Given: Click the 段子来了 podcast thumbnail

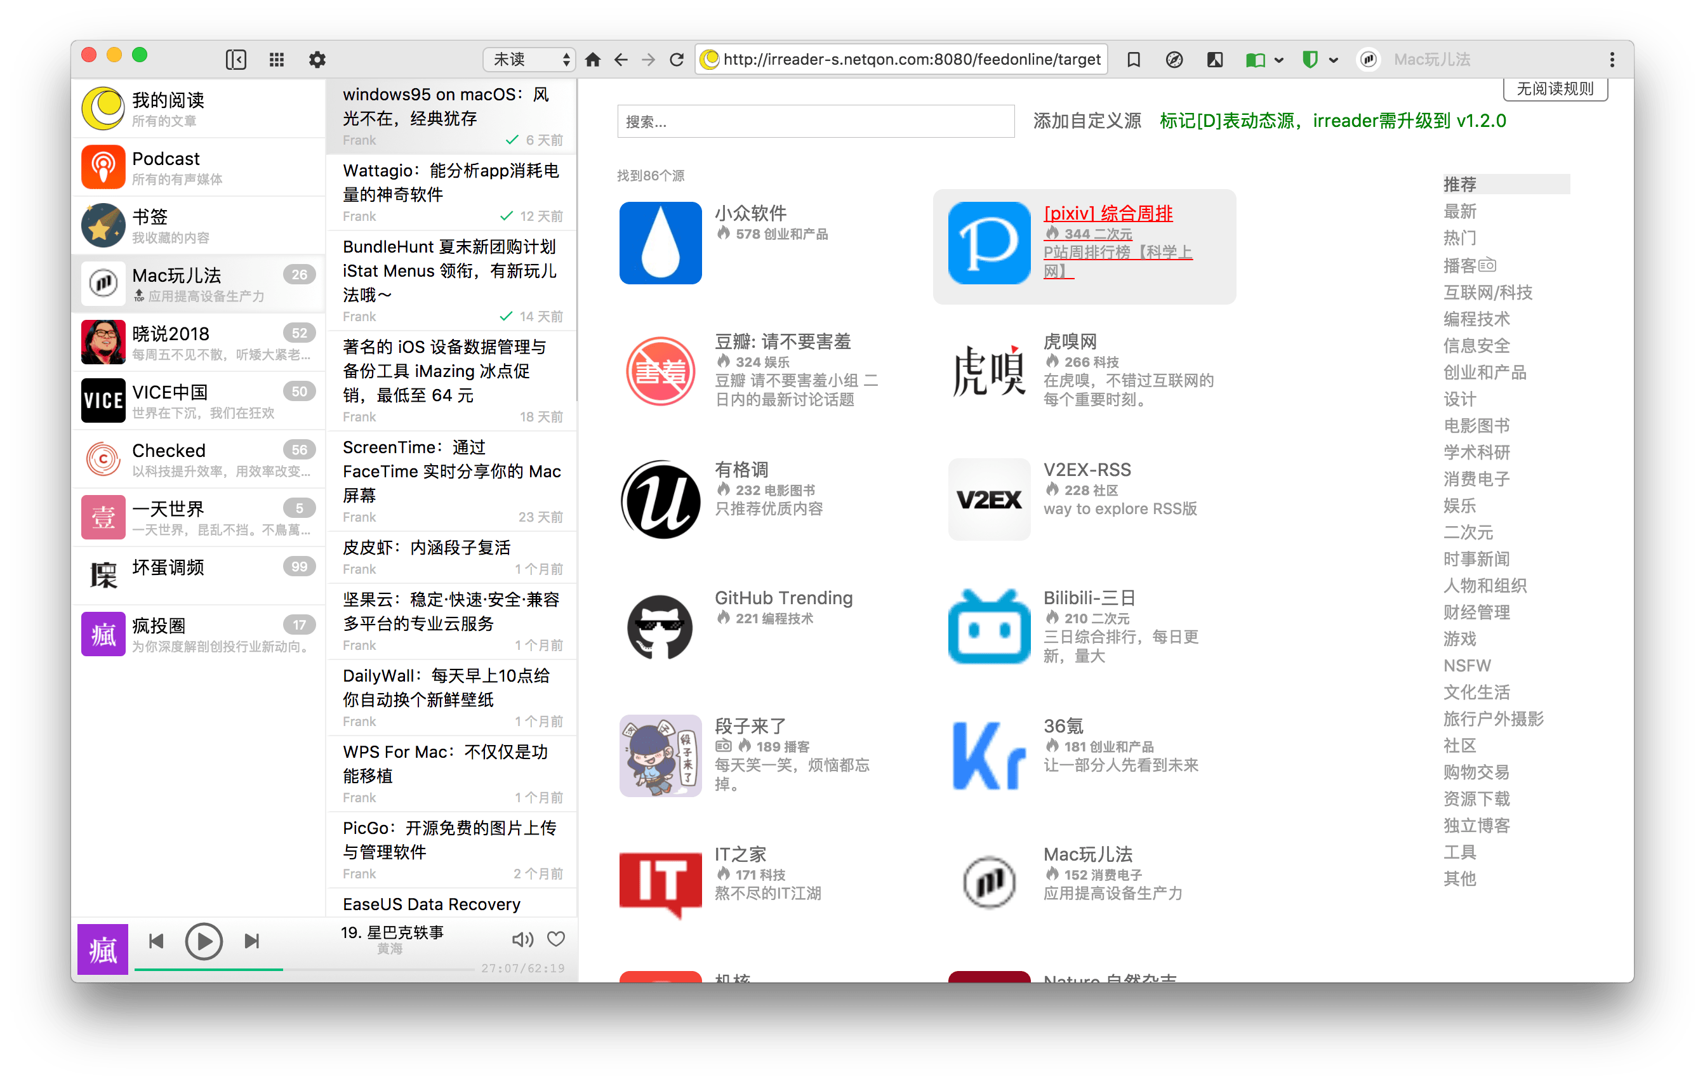Looking at the screenshot, I should (660, 755).
